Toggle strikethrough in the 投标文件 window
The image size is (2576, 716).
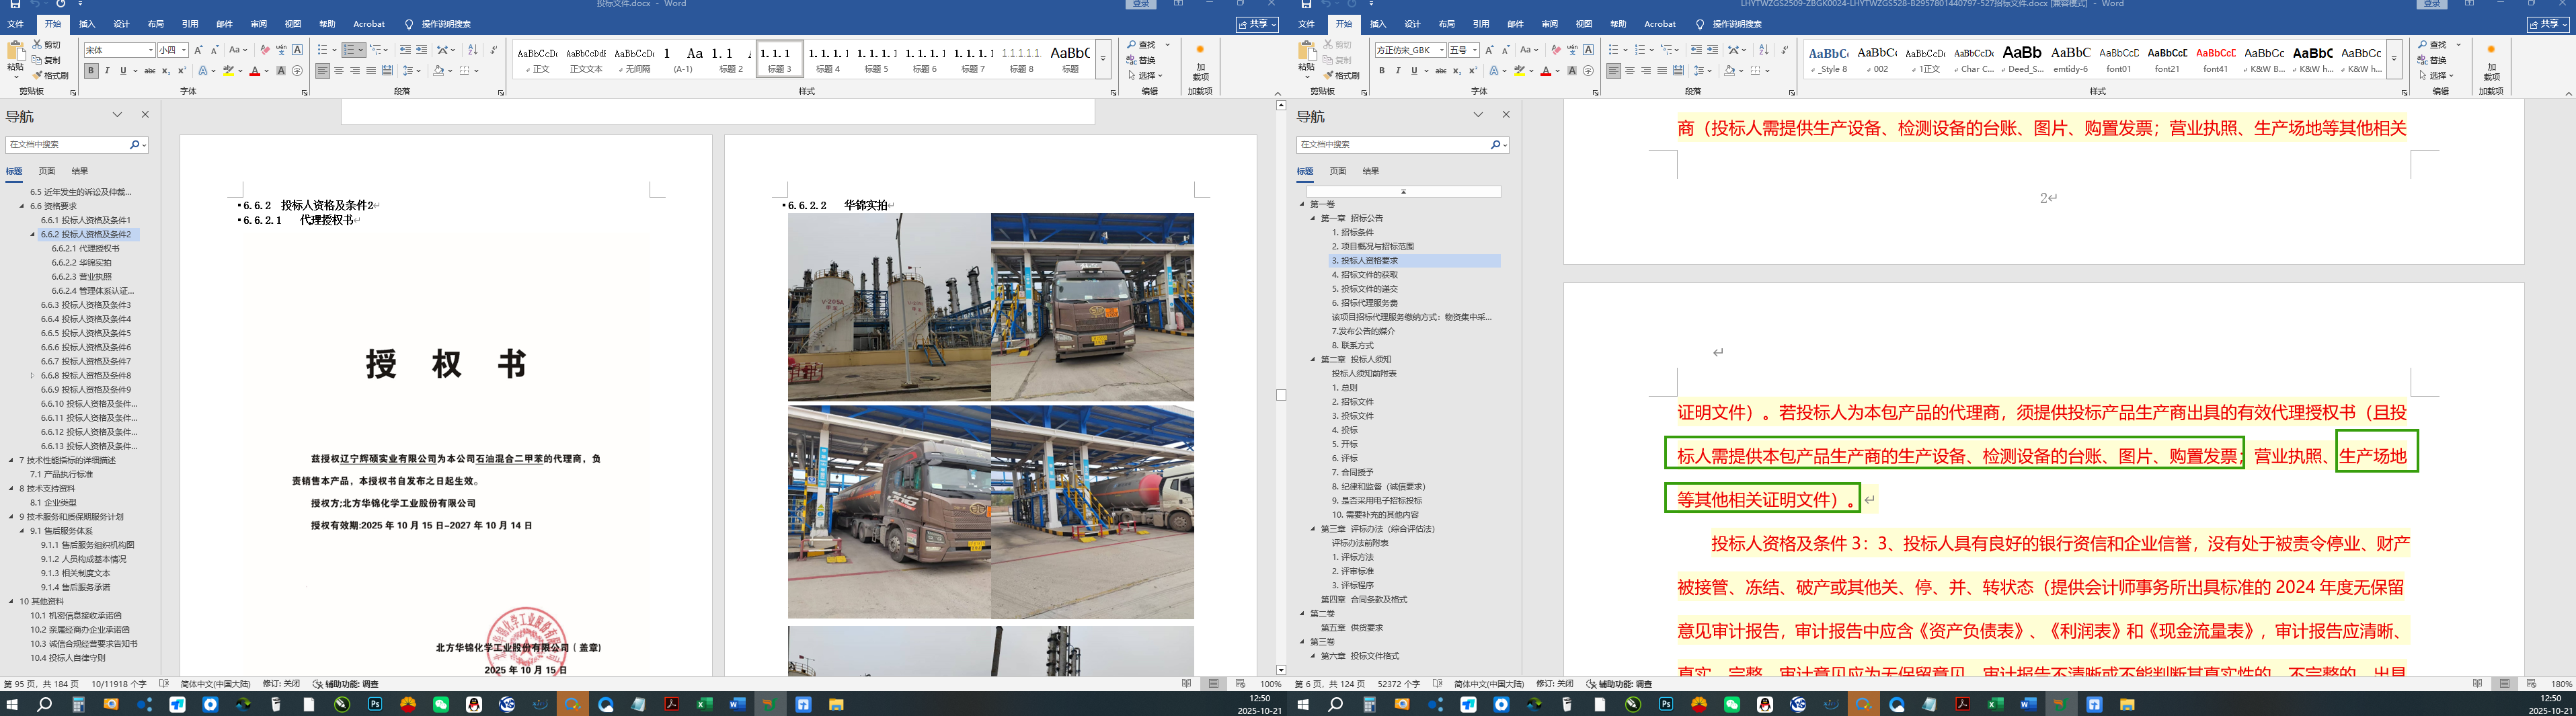[x=150, y=71]
